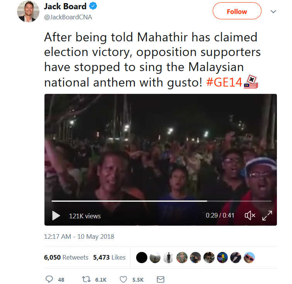
Task: Send tweet via direct message envelope icon
Action: (161, 279)
